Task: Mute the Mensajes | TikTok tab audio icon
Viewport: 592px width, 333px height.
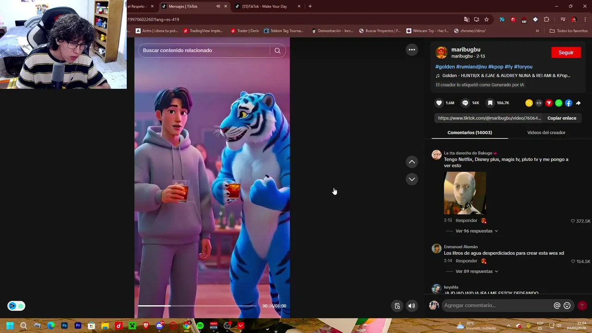Action: (218, 6)
